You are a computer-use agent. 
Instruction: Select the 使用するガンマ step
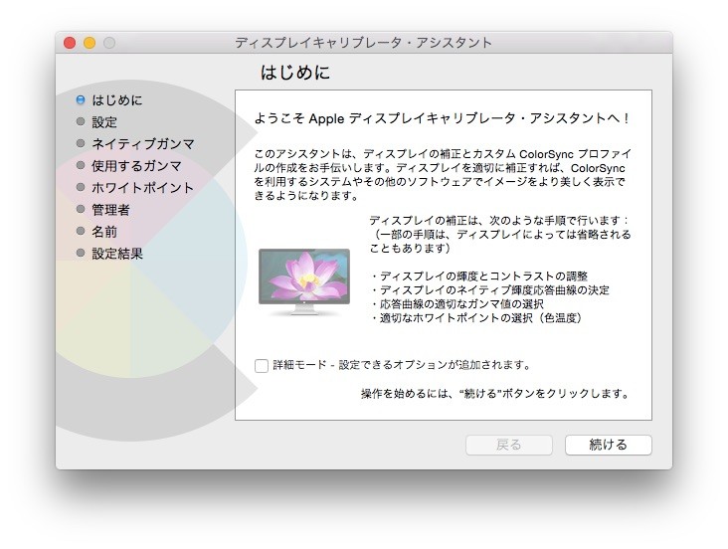[x=136, y=166]
